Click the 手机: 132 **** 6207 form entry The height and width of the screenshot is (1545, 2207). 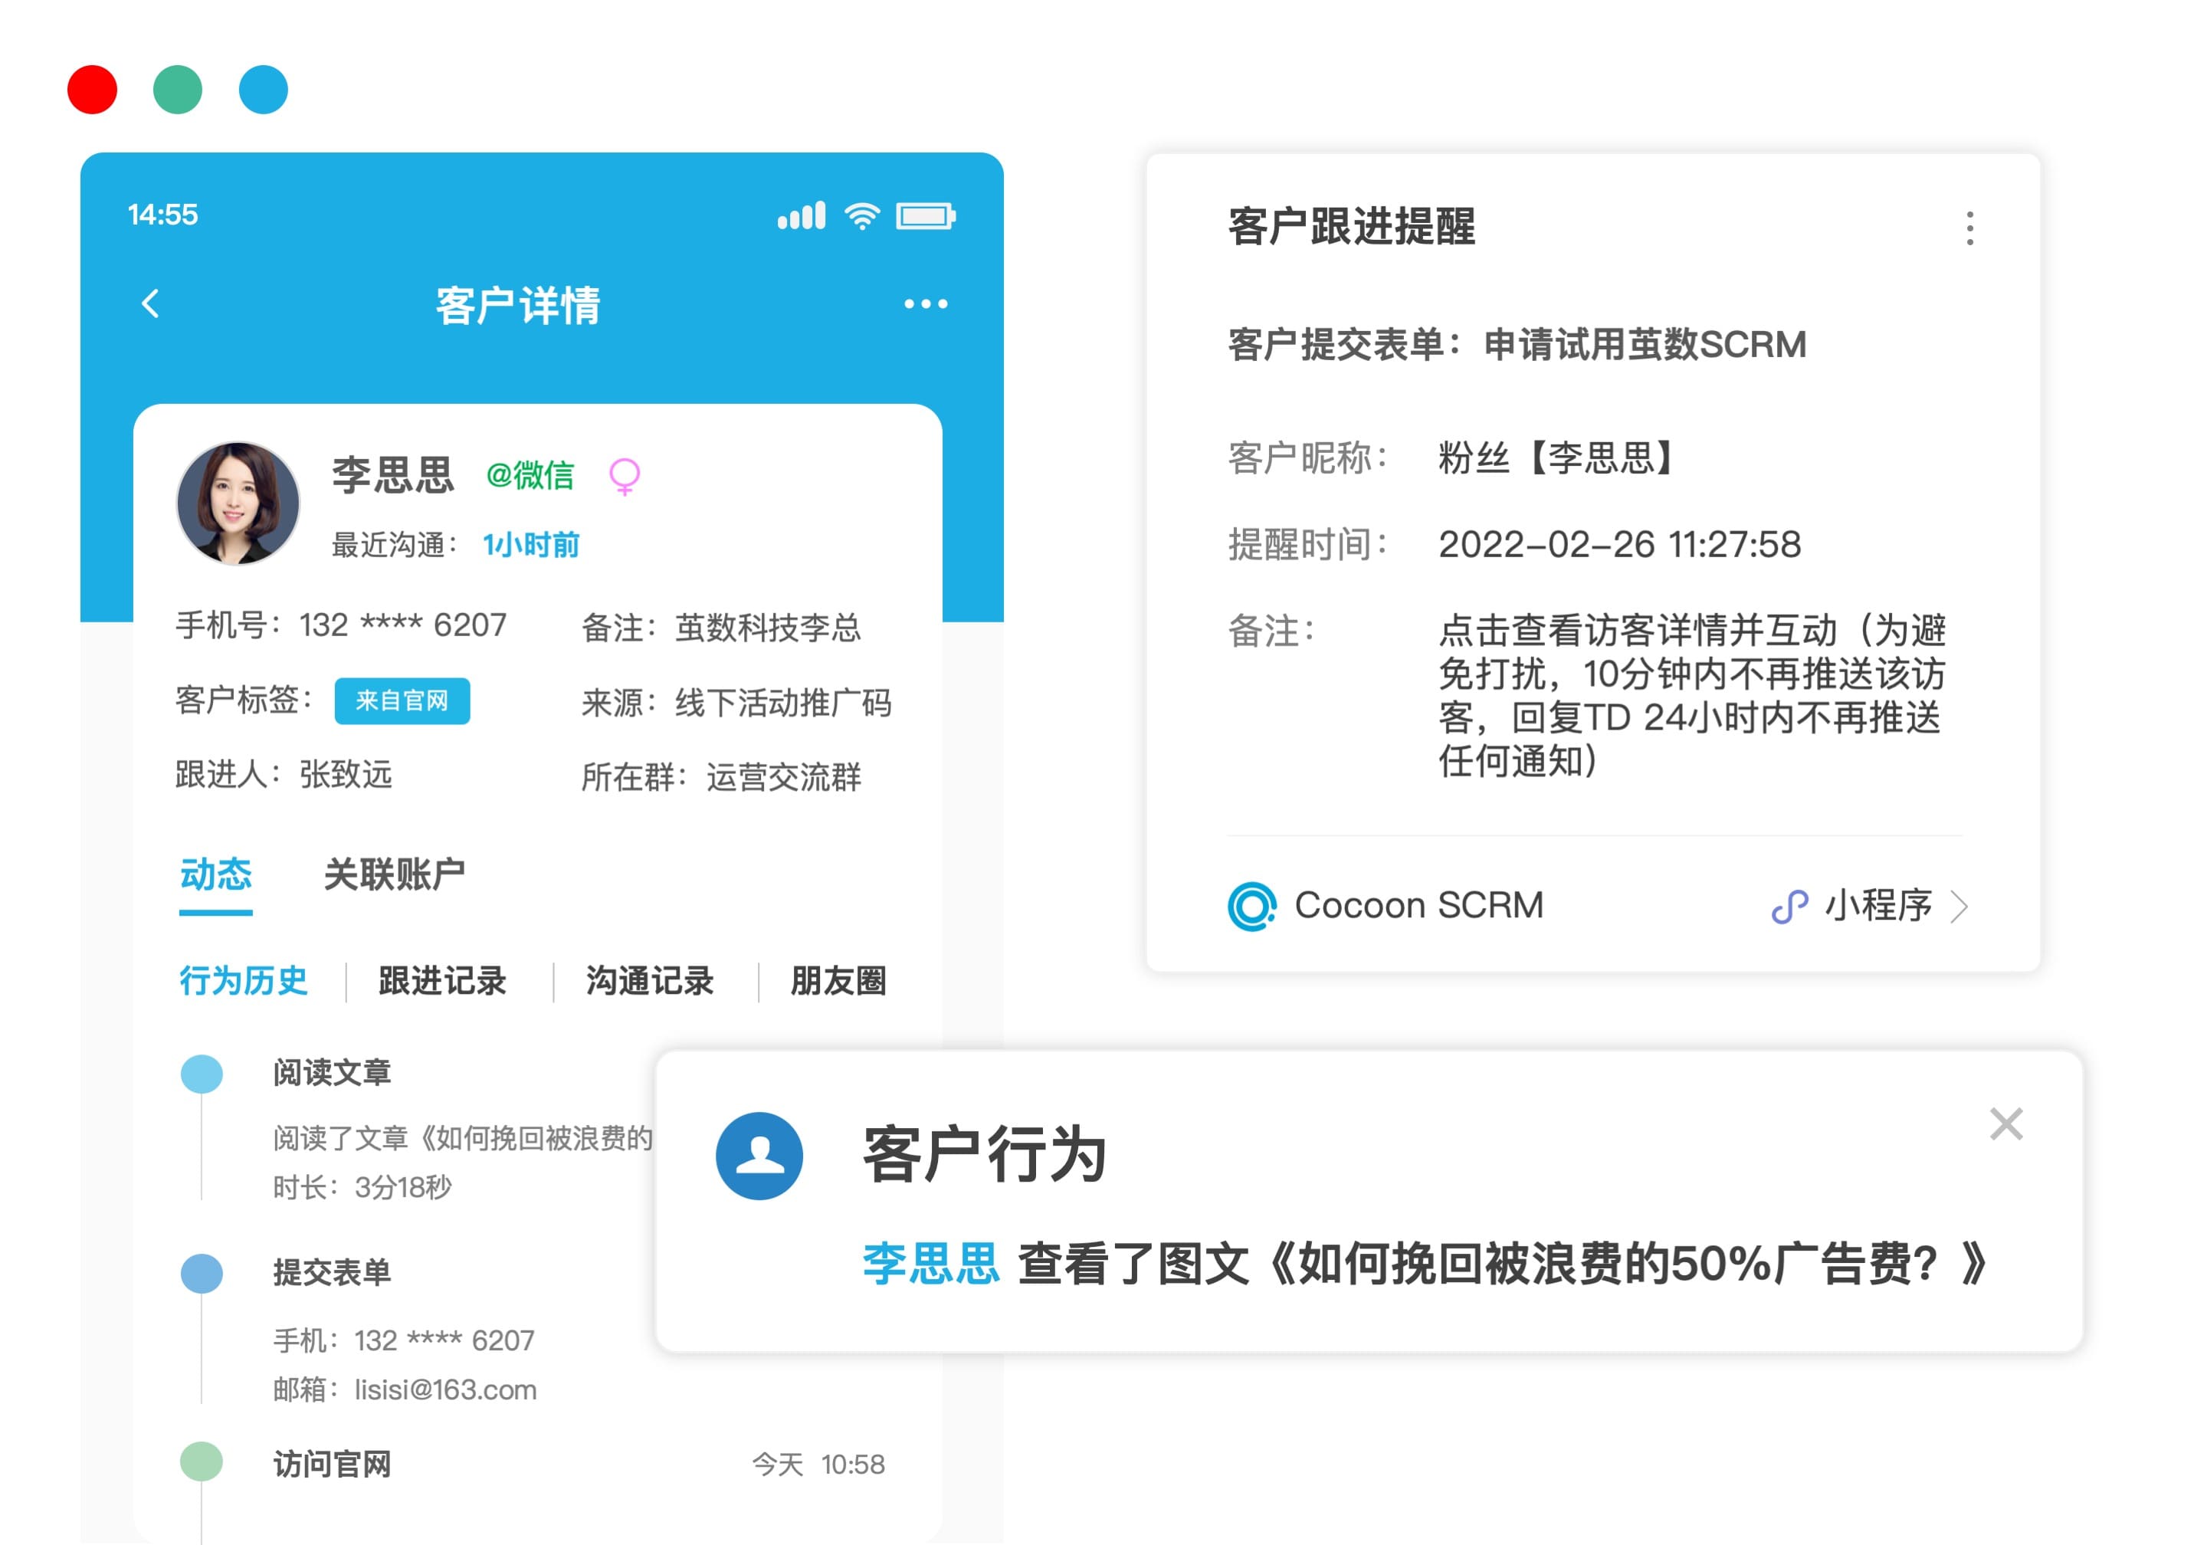[x=404, y=1340]
